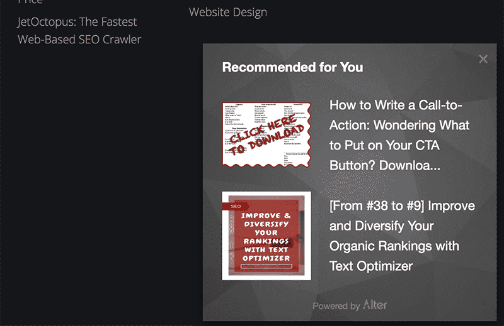Viewport: 504px width, 326px height.
Task: Click the truncated Button? Downloa... line
Action: tap(385, 165)
